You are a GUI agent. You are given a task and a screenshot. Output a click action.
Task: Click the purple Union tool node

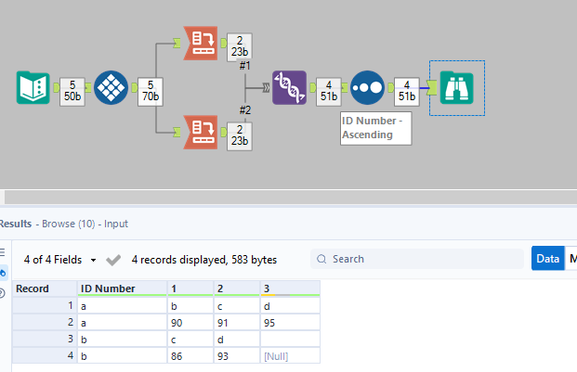tap(289, 86)
